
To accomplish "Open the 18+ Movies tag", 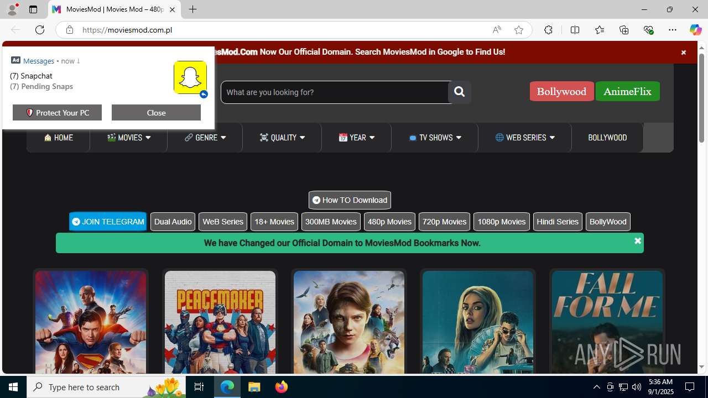I will pos(274,222).
